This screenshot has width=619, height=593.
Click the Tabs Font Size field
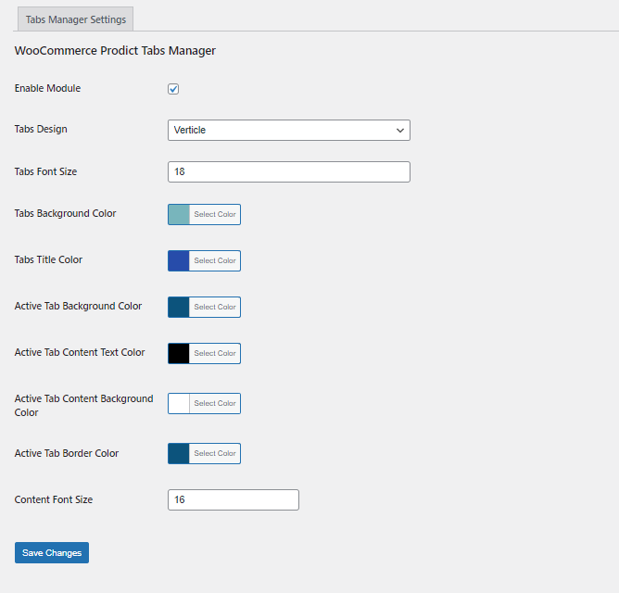point(288,171)
